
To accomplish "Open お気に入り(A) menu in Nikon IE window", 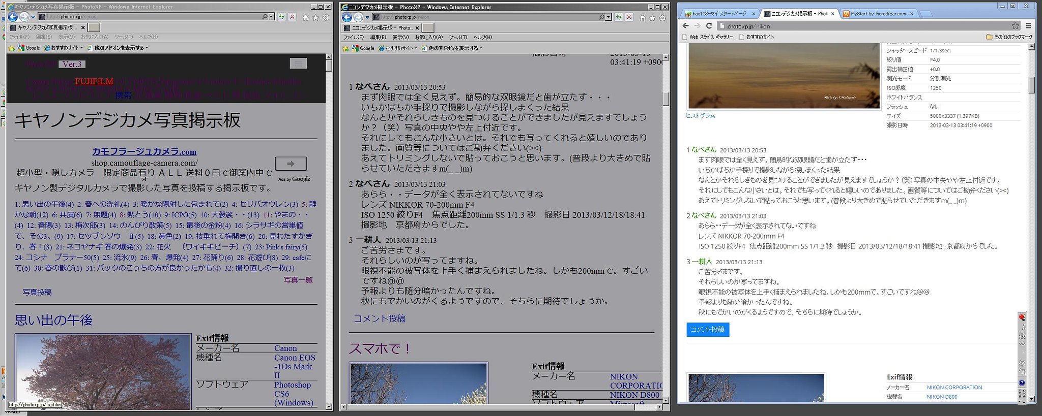I will pyautogui.click(x=428, y=37).
